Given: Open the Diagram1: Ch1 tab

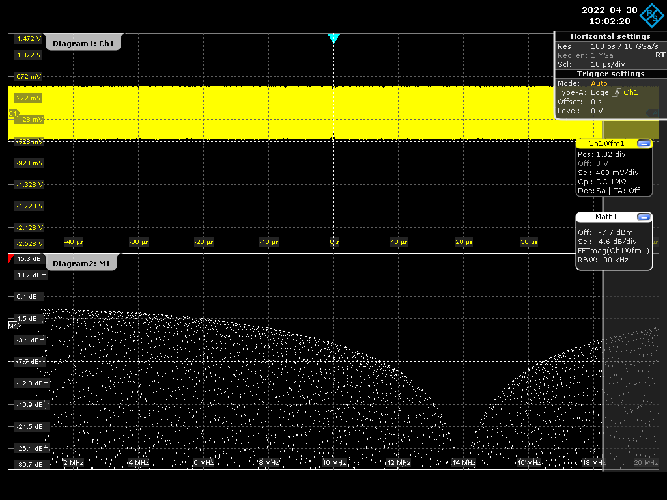Looking at the screenshot, I should tap(83, 43).
